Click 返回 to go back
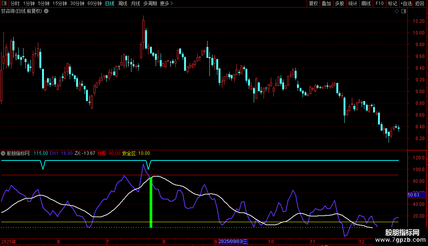 pyautogui.click(x=420, y=3)
